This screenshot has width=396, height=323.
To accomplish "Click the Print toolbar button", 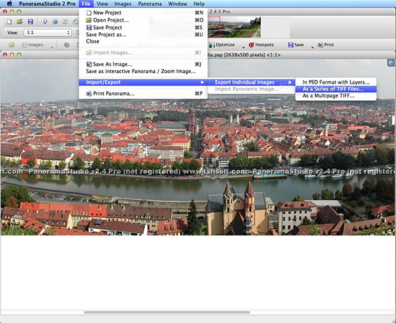I will tap(326, 45).
